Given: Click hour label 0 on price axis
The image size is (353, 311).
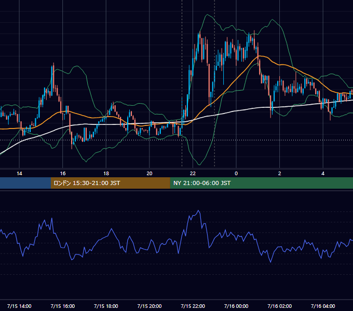Looking at the screenshot, I should click(236, 174).
